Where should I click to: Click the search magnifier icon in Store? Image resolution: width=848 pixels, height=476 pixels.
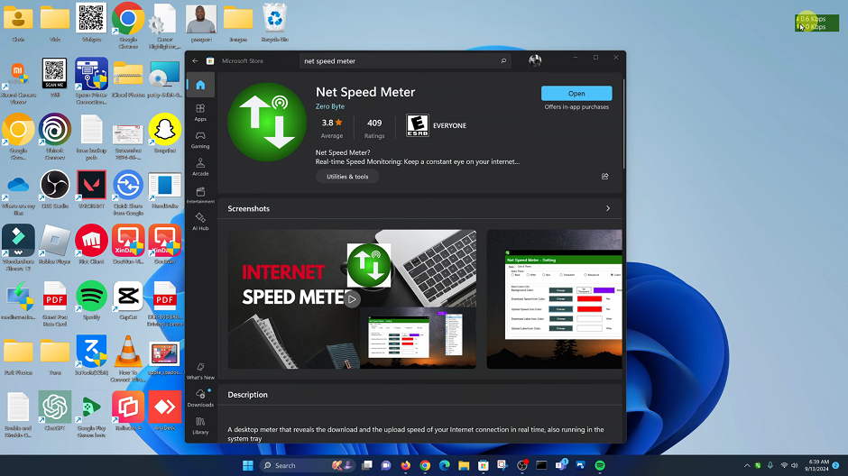pos(503,61)
